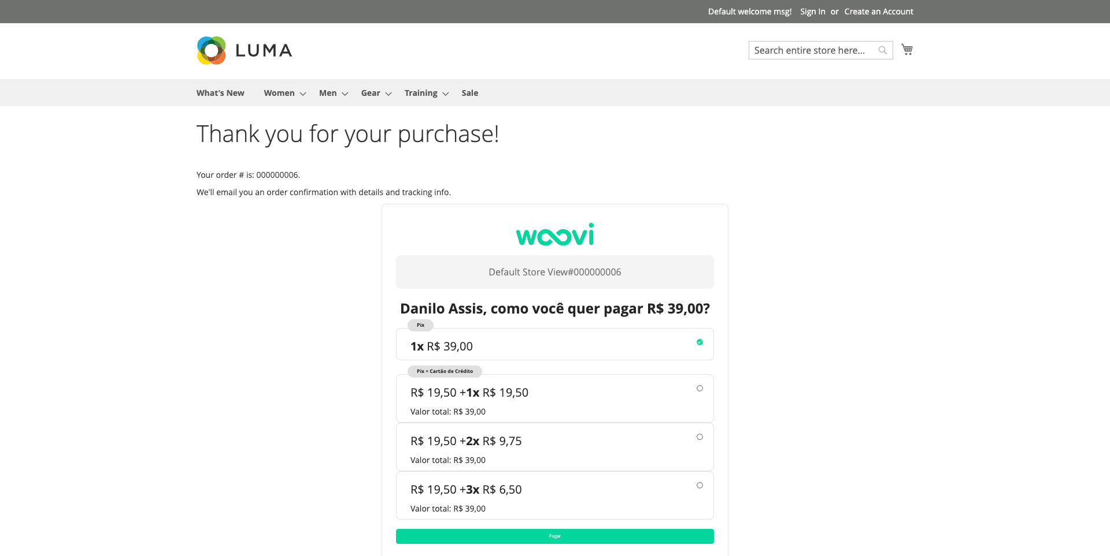Viewport: 1110px width, 556px height.
Task: Click the LUMA wordmark text
Action: pos(264,51)
